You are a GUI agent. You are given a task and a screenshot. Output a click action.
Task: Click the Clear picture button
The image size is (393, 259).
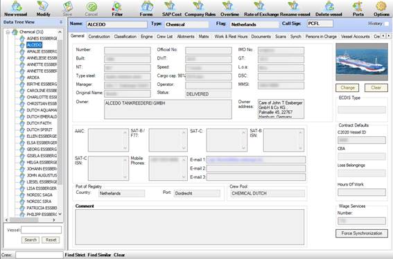click(376, 88)
